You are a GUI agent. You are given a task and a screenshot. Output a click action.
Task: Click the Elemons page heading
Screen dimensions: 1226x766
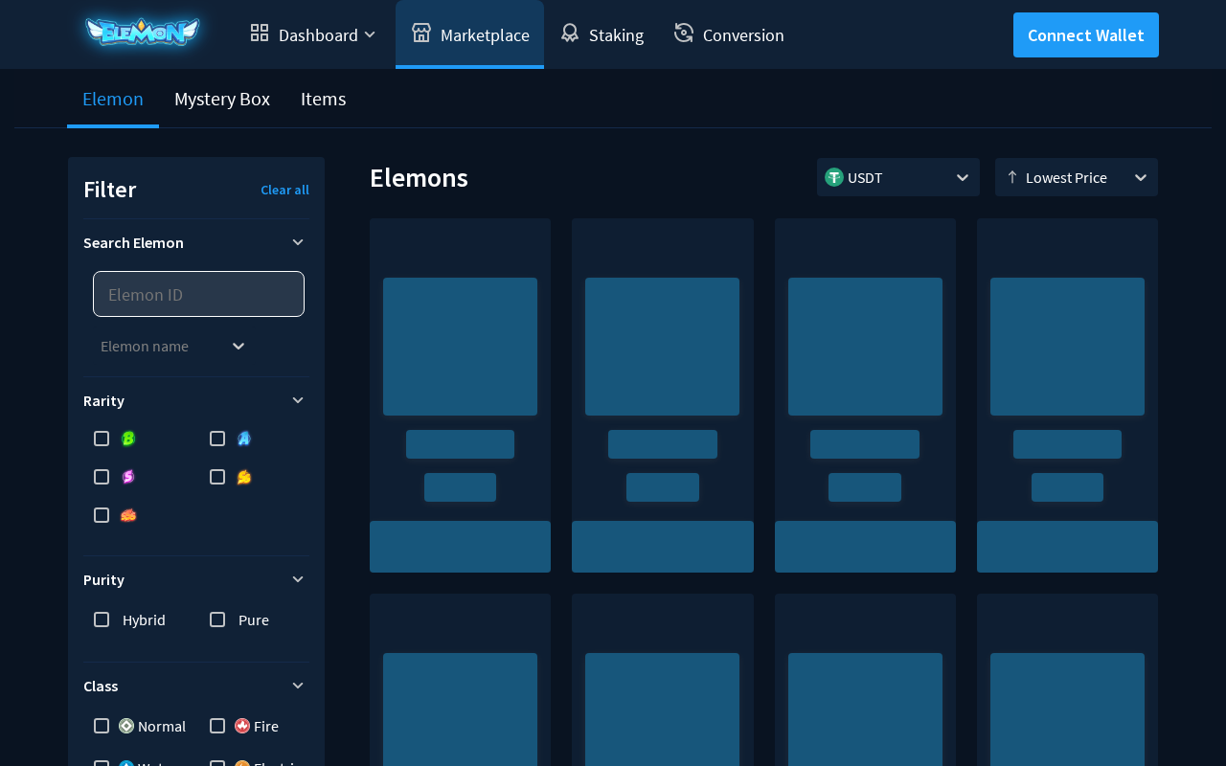click(419, 177)
